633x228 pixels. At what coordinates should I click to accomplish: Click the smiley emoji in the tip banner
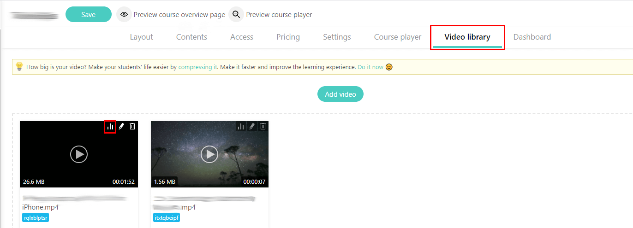pyautogui.click(x=389, y=67)
